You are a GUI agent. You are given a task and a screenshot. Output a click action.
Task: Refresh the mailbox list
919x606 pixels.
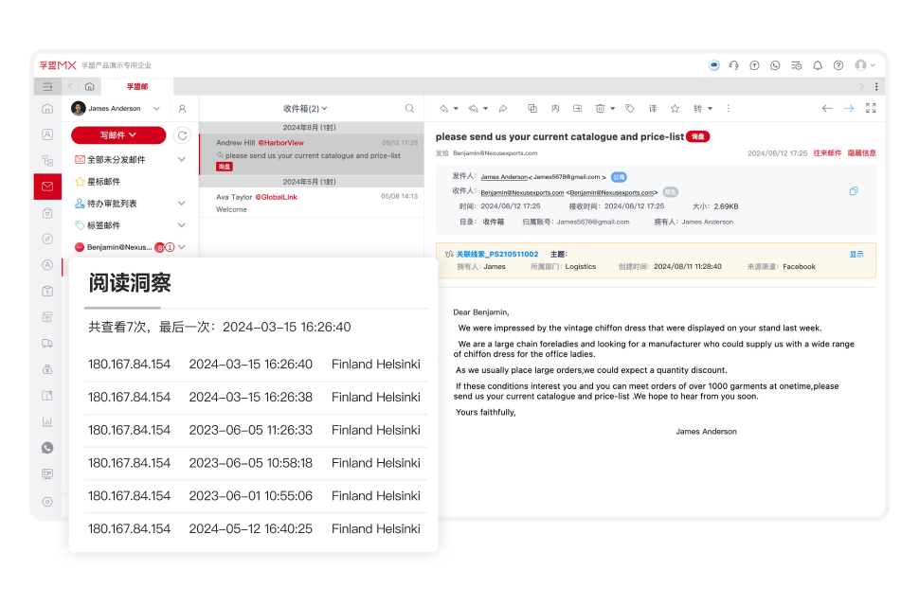[182, 135]
